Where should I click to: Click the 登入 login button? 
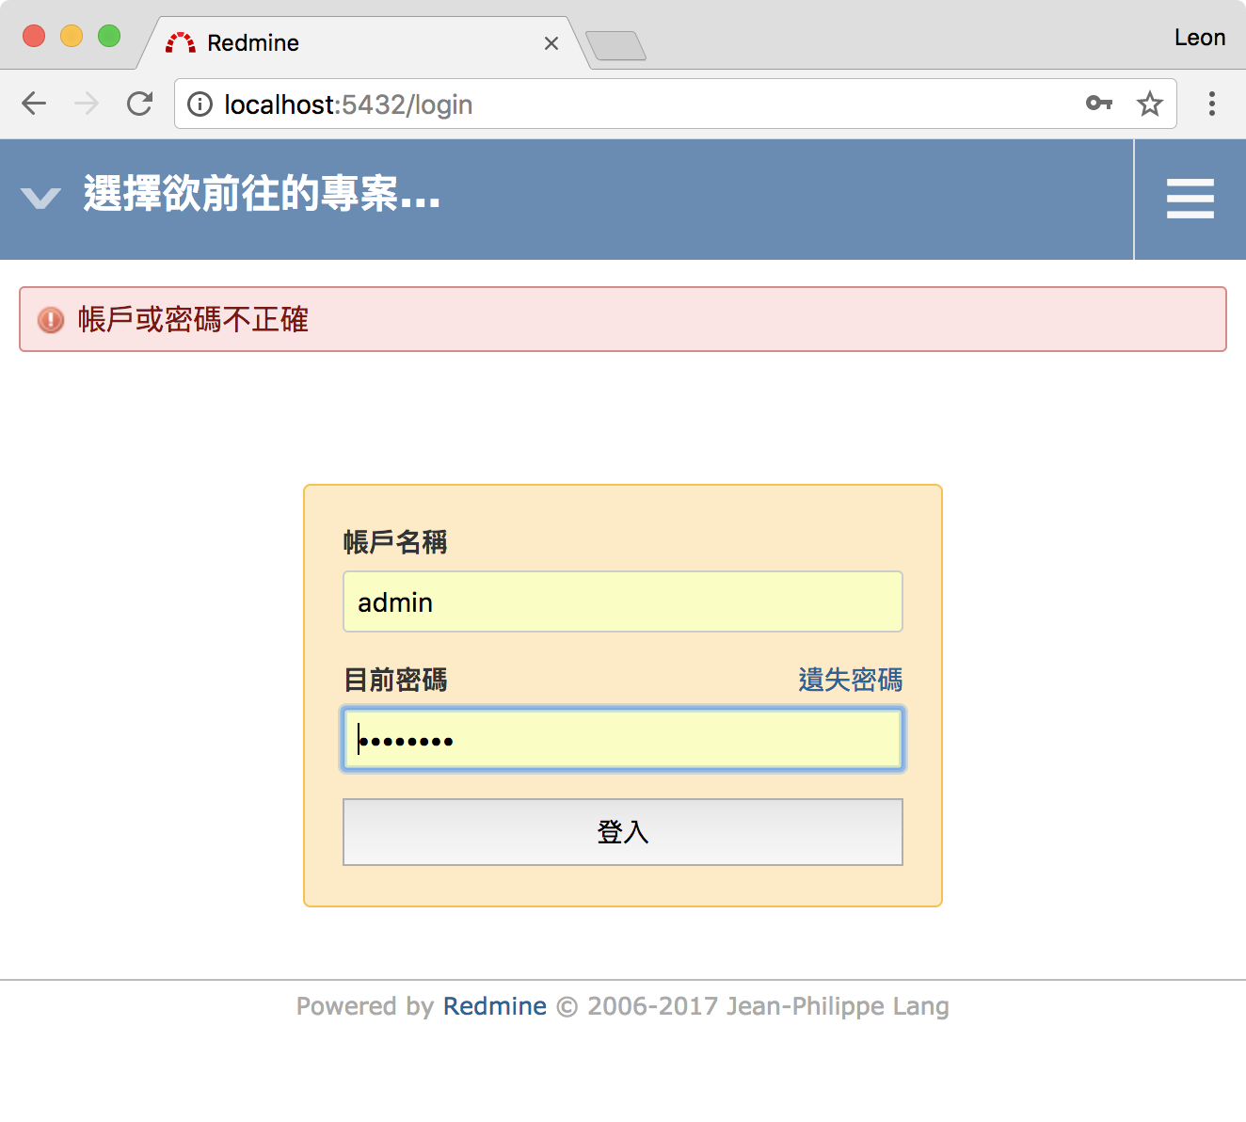pyautogui.click(x=623, y=832)
